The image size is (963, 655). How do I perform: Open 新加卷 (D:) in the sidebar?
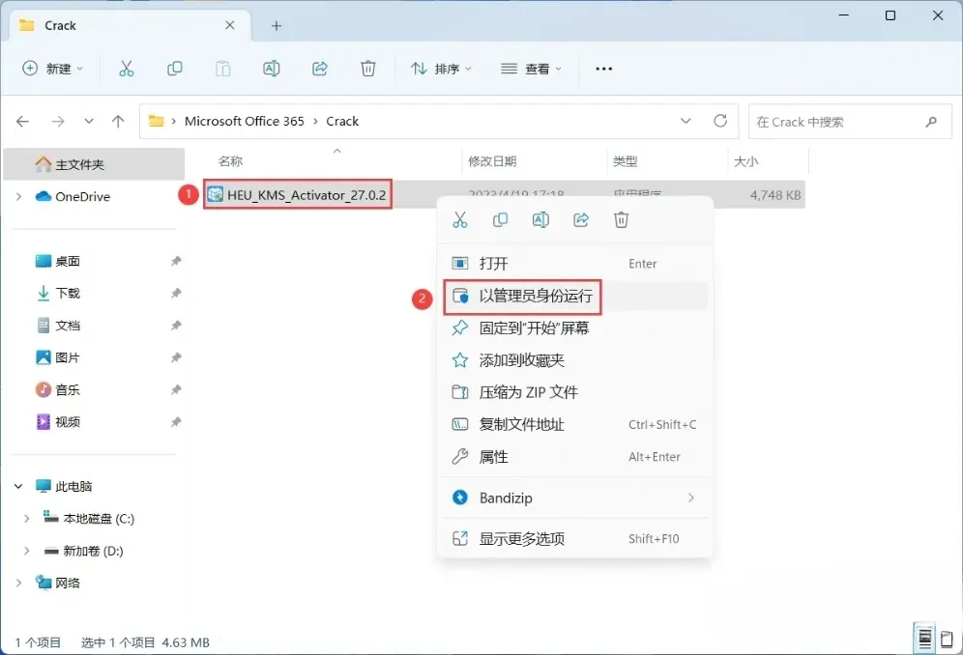83,551
